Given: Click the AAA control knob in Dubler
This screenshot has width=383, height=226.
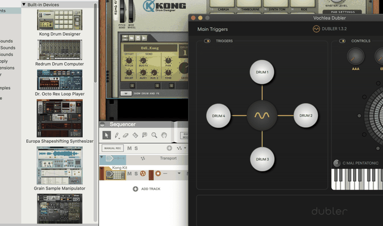Looking at the screenshot, I should [x=356, y=56].
